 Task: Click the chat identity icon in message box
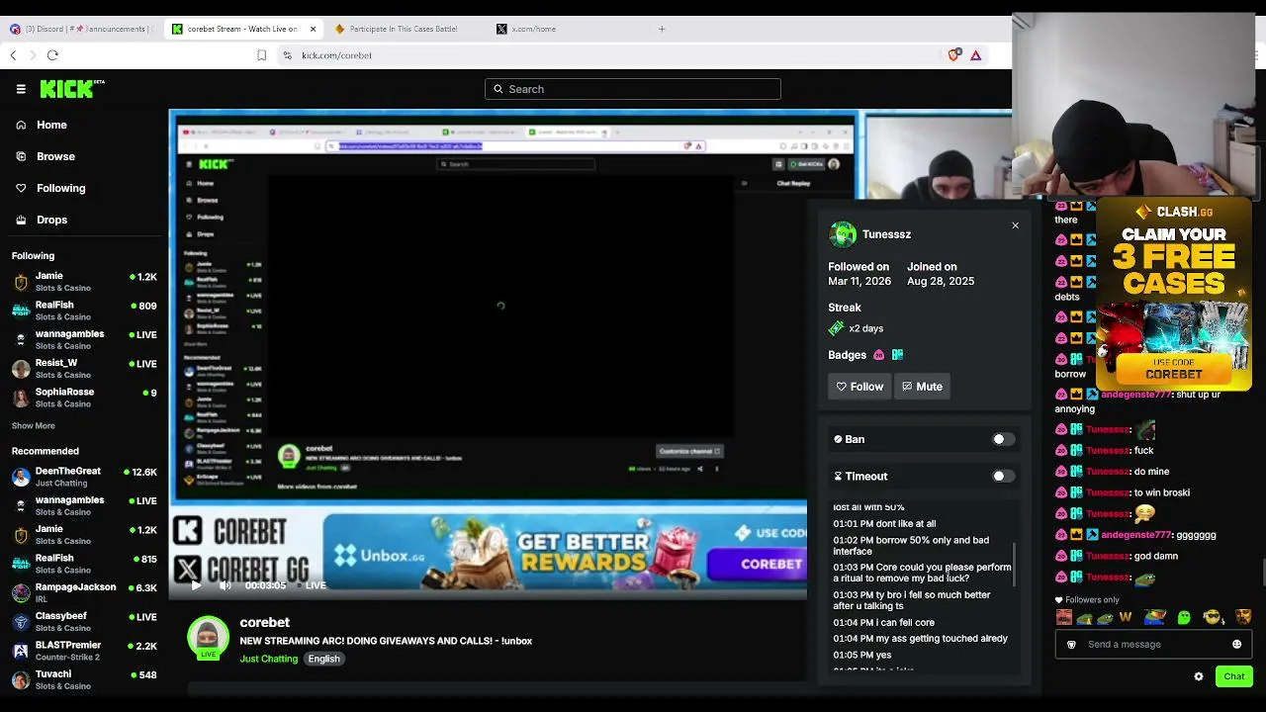coord(1071,644)
